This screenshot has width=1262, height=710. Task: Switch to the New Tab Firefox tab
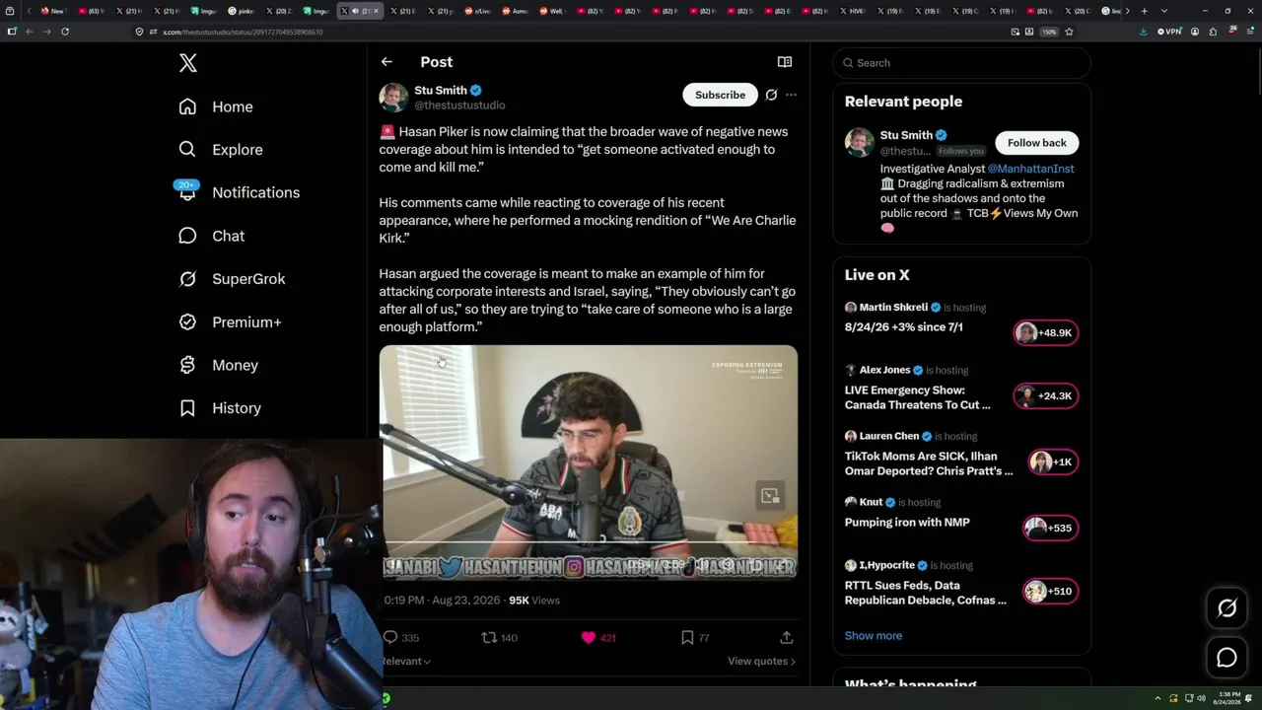pos(52,11)
